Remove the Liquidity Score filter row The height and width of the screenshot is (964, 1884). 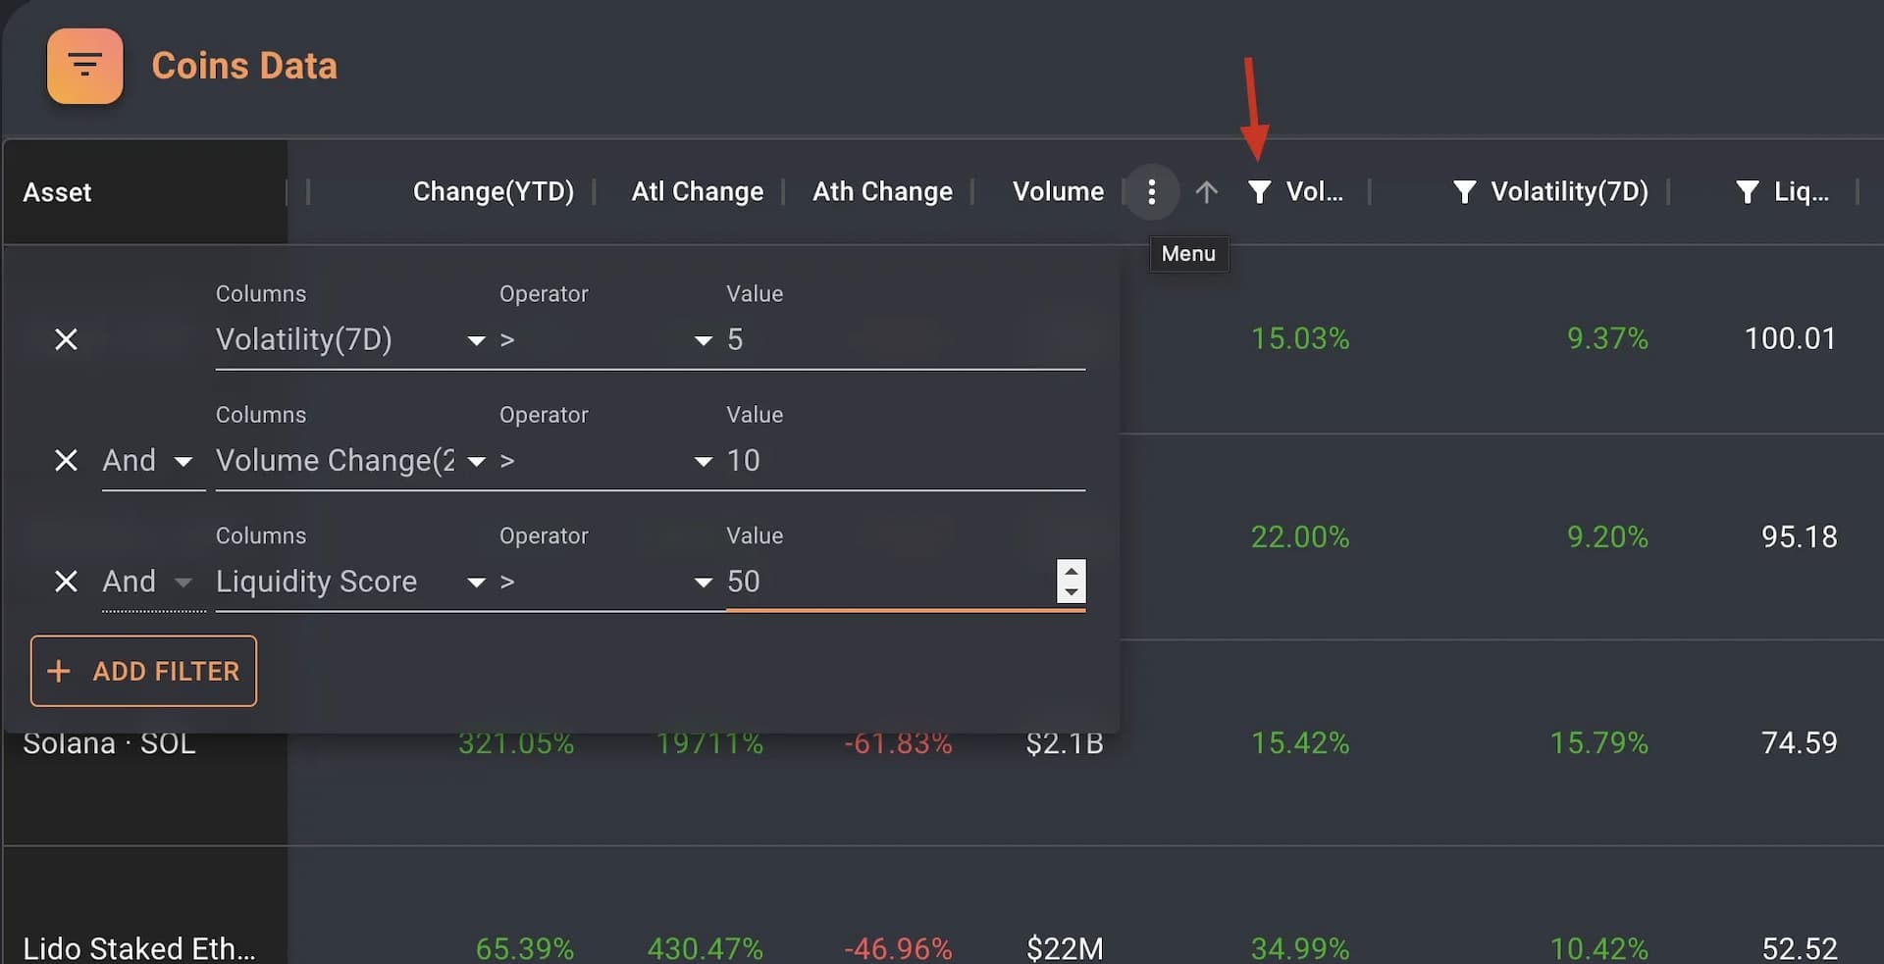[x=66, y=582]
